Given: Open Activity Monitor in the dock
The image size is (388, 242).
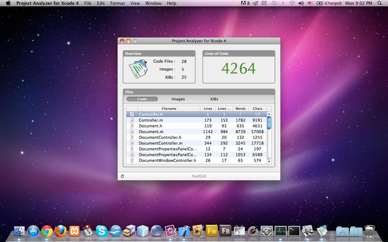Looking at the screenshot, I should pos(280,231).
